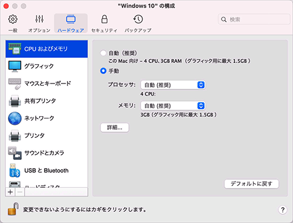Select グラフィック monitor item in sidebar
This screenshot has width=293, height=223.
(47, 66)
